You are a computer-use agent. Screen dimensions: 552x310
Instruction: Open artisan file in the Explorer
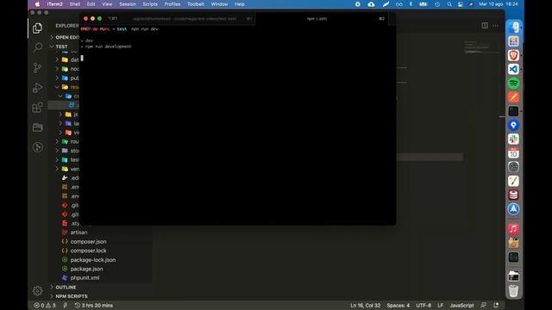(x=78, y=232)
